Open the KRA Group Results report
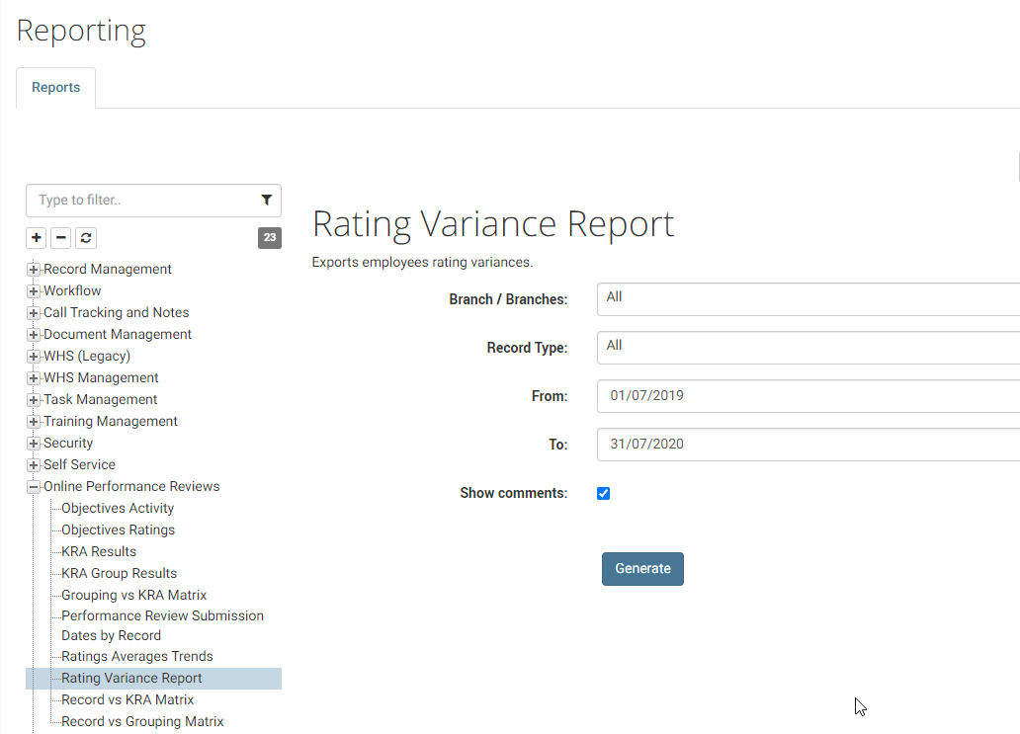1020x734 pixels. (119, 573)
